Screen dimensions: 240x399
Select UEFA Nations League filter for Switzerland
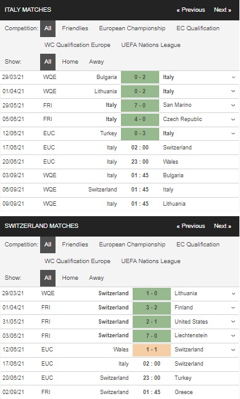151,261
